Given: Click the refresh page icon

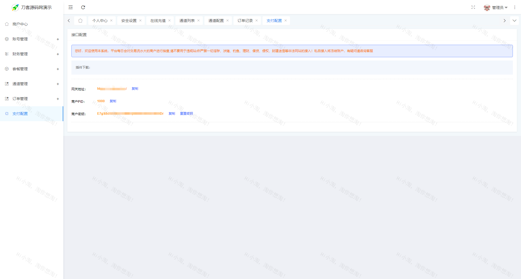Looking at the screenshot, I should 83,7.
